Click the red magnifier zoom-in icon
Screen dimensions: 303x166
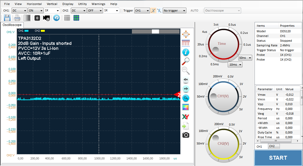pos(186,61)
